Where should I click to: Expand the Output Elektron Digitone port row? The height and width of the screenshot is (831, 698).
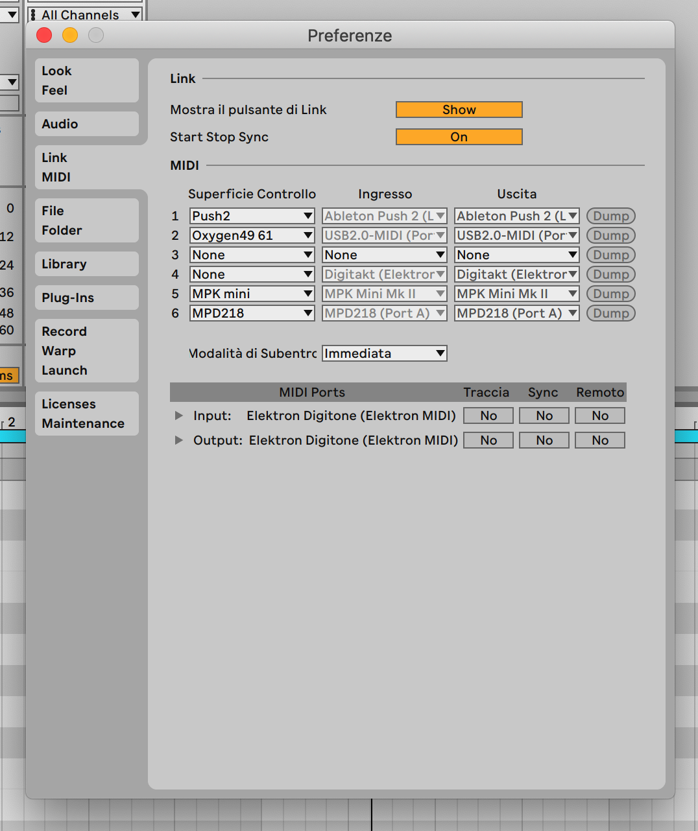(179, 440)
